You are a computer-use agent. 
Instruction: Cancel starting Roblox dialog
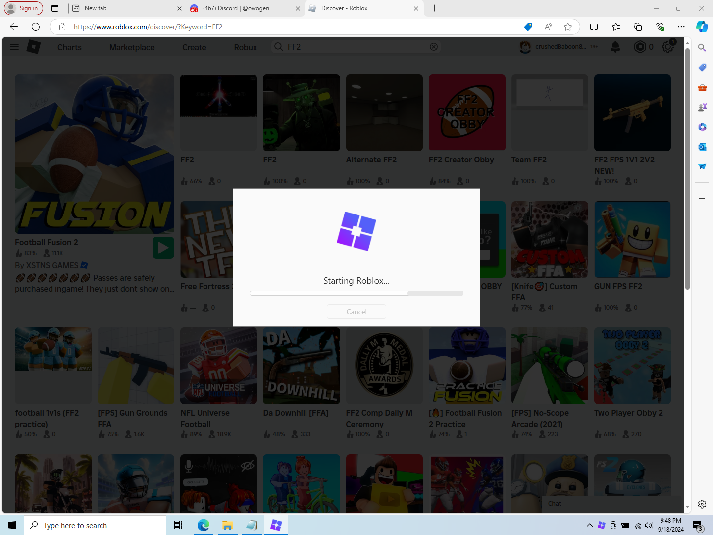tap(356, 312)
